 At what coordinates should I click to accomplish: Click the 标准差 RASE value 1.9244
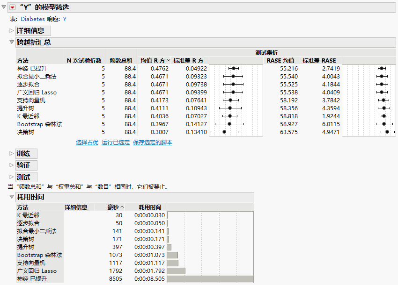[x=331, y=116]
